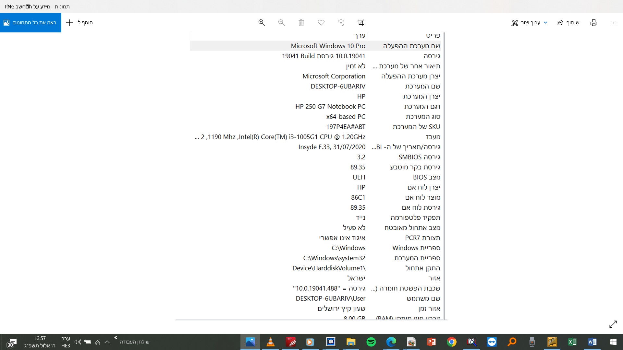This screenshot has height=350, width=623.
Task: Open the Windows Start button
Action: pyautogui.click(x=613, y=342)
